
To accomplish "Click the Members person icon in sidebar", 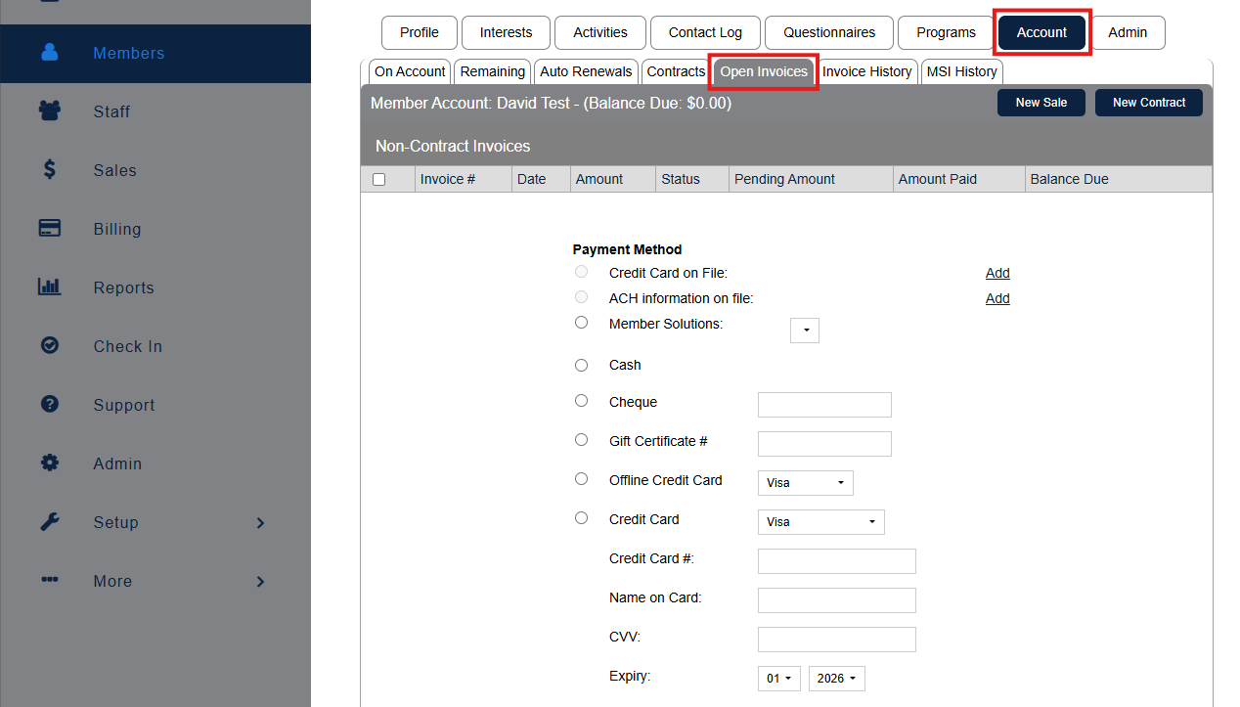I will [50, 53].
